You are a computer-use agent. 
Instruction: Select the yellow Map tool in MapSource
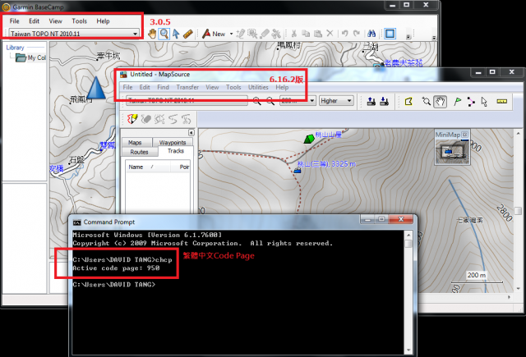pos(408,101)
